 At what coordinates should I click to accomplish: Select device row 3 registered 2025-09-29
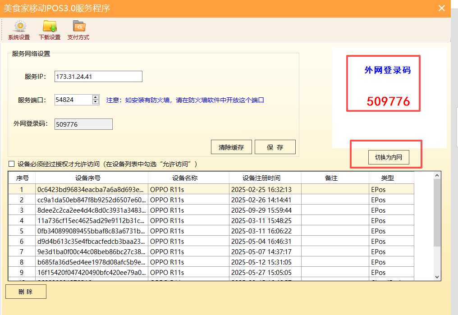pyautogui.click(x=180, y=210)
